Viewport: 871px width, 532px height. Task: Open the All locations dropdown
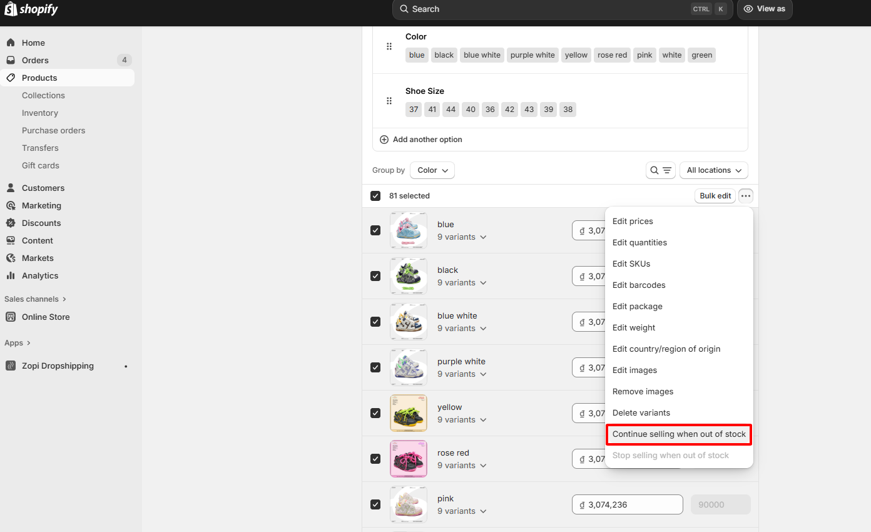point(713,170)
